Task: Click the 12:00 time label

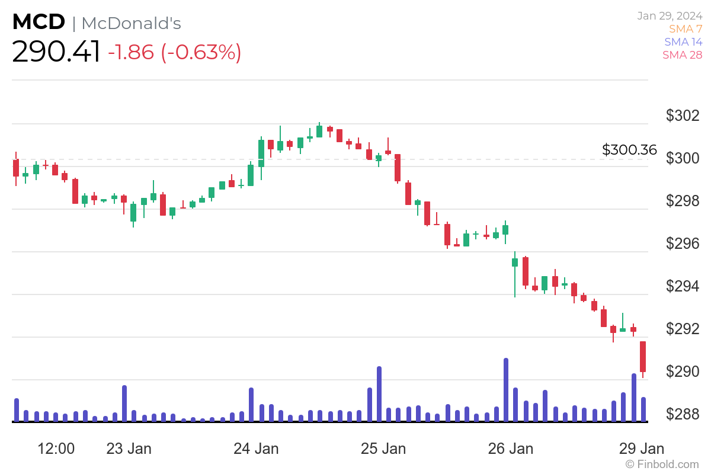Action: (x=55, y=449)
